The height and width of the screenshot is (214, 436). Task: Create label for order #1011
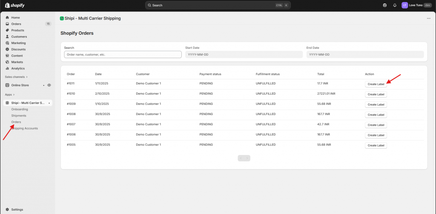click(x=376, y=84)
